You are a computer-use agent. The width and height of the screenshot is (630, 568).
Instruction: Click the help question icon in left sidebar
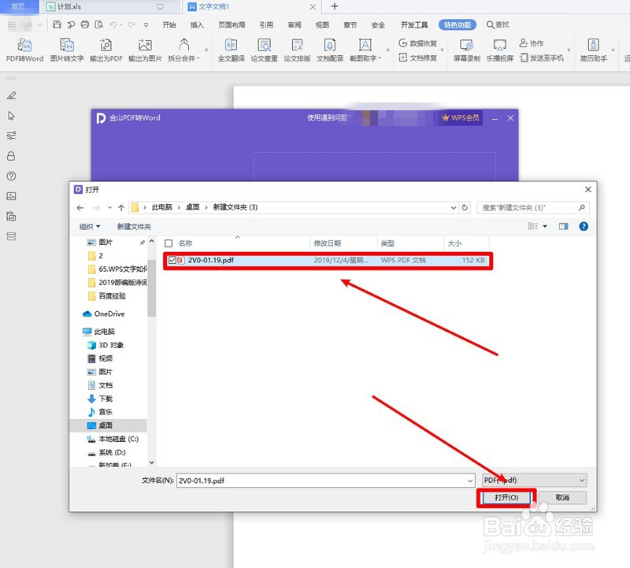click(11, 176)
